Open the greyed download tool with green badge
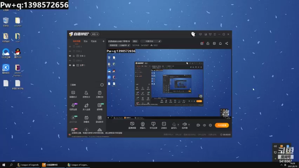This screenshot has height=168, width=299. (x=73, y=119)
